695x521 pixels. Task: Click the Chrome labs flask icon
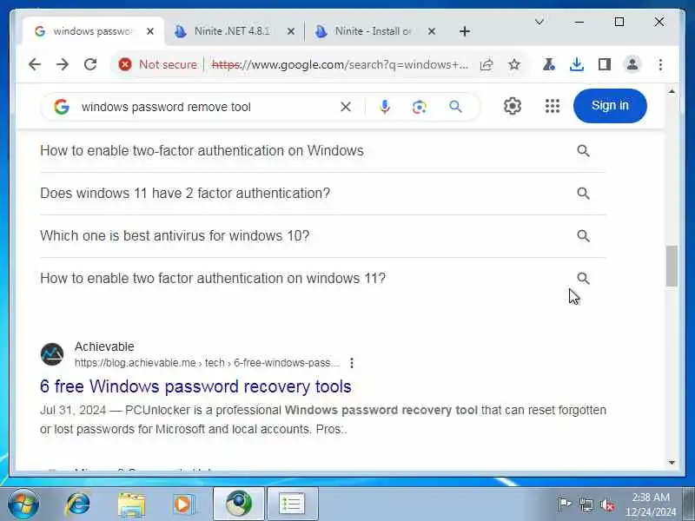point(549,64)
